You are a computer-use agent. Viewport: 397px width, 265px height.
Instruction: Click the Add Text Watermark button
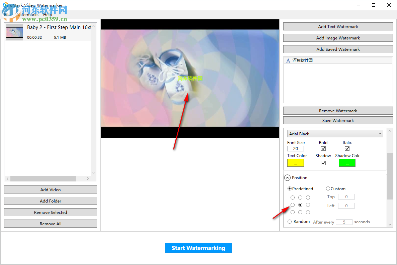click(338, 26)
